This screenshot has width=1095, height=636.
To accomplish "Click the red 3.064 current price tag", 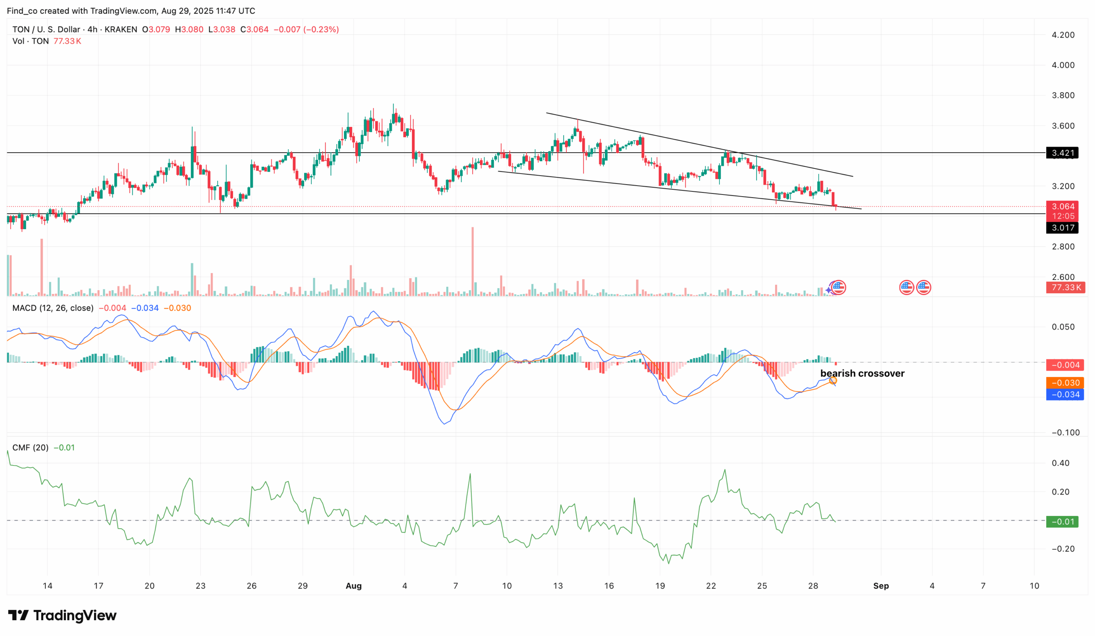I will pos(1063,206).
